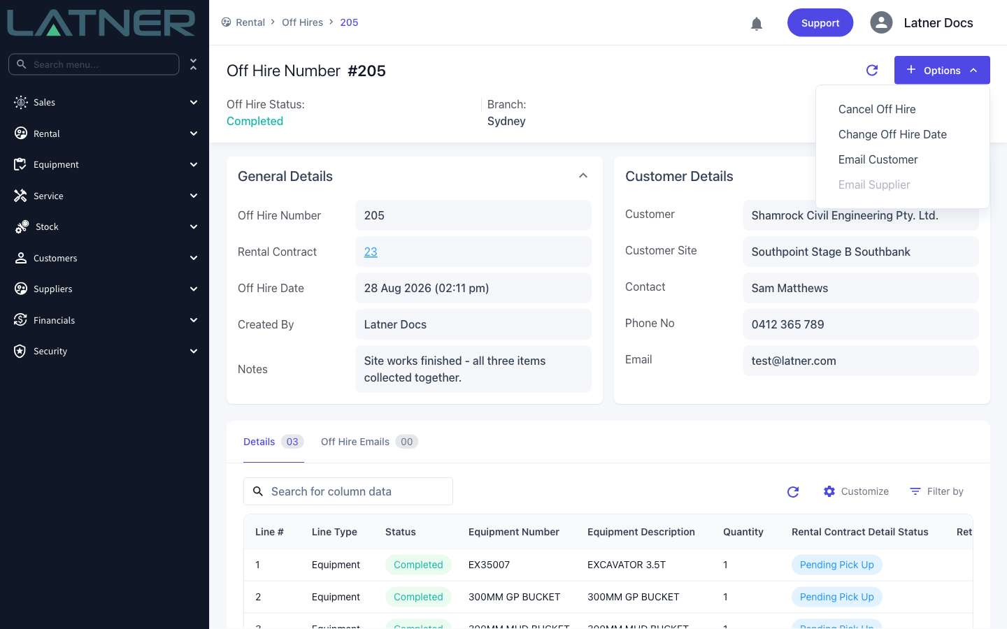This screenshot has width=1007, height=629.
Task: Switch to the Details tab
Action: click(273, 442)
